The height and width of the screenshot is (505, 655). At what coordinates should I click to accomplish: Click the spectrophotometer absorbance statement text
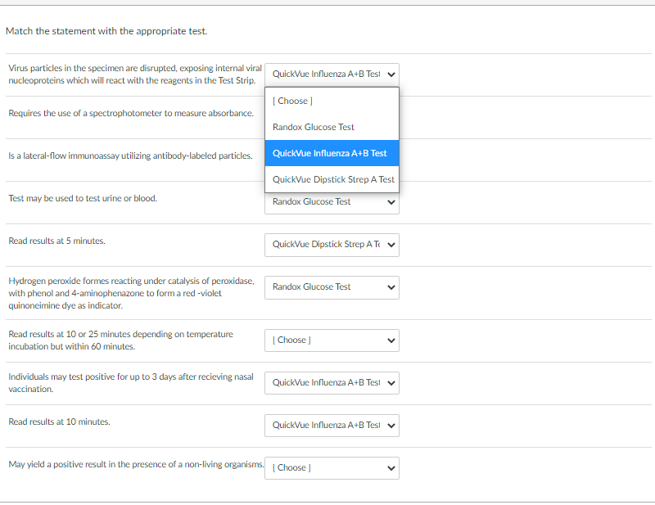click(x=131, y=113)
